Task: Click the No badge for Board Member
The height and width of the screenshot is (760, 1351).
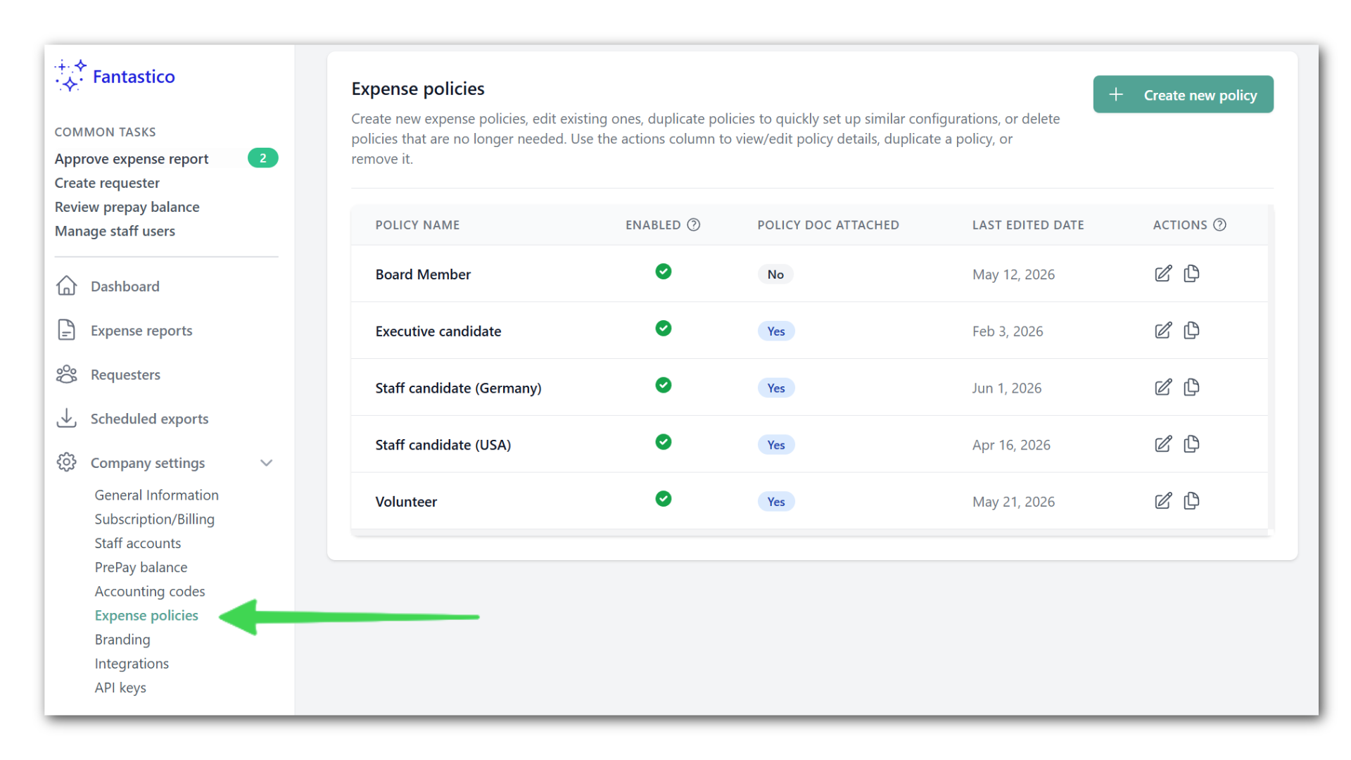Action: click(x=775, y=274)
